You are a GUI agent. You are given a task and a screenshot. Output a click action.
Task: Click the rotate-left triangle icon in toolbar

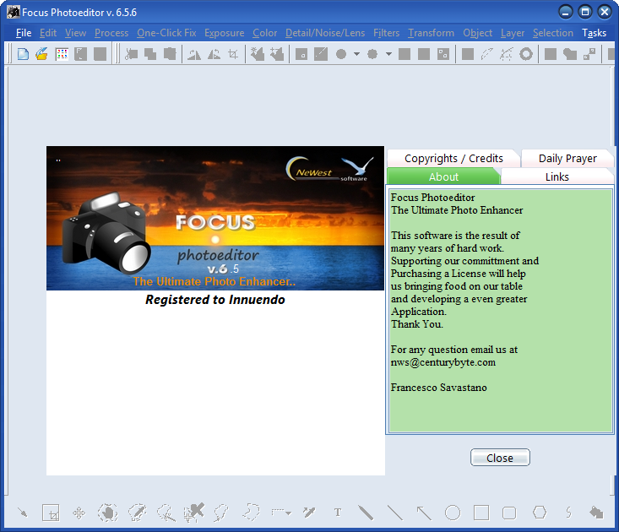[194, 54]
